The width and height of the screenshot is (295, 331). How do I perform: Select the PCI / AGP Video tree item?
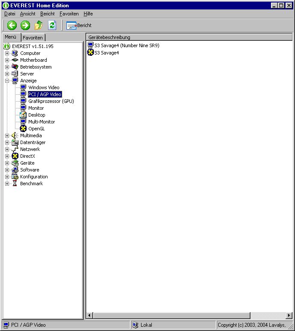45,94
